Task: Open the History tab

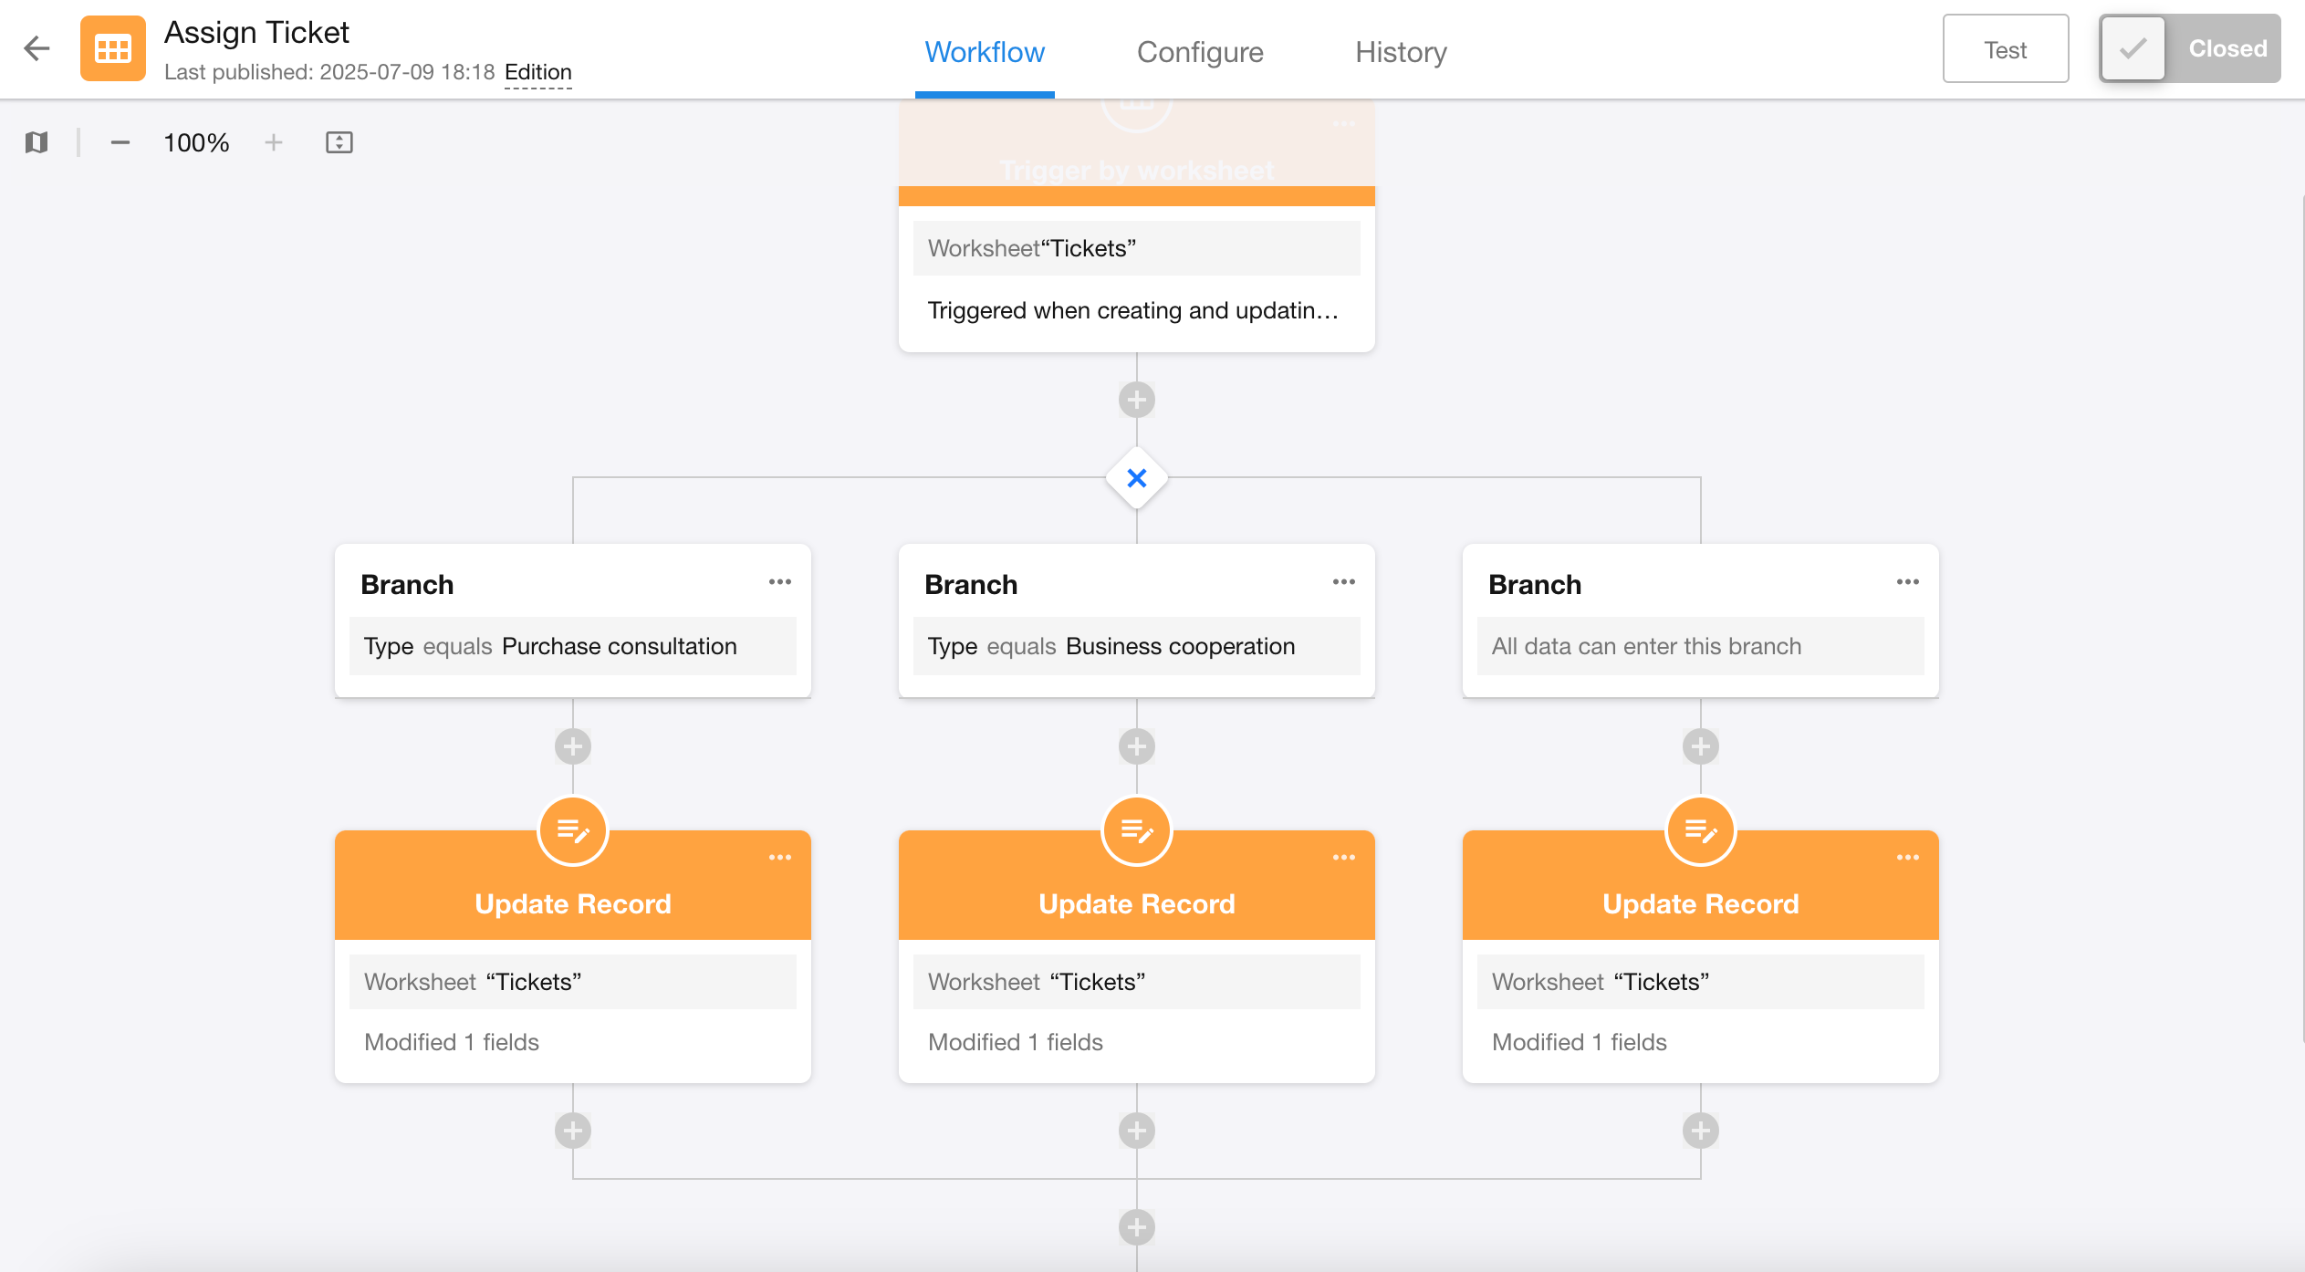Action: 1400,52
